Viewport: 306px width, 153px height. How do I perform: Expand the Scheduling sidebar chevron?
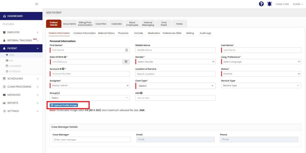click(x=38, y=79)
